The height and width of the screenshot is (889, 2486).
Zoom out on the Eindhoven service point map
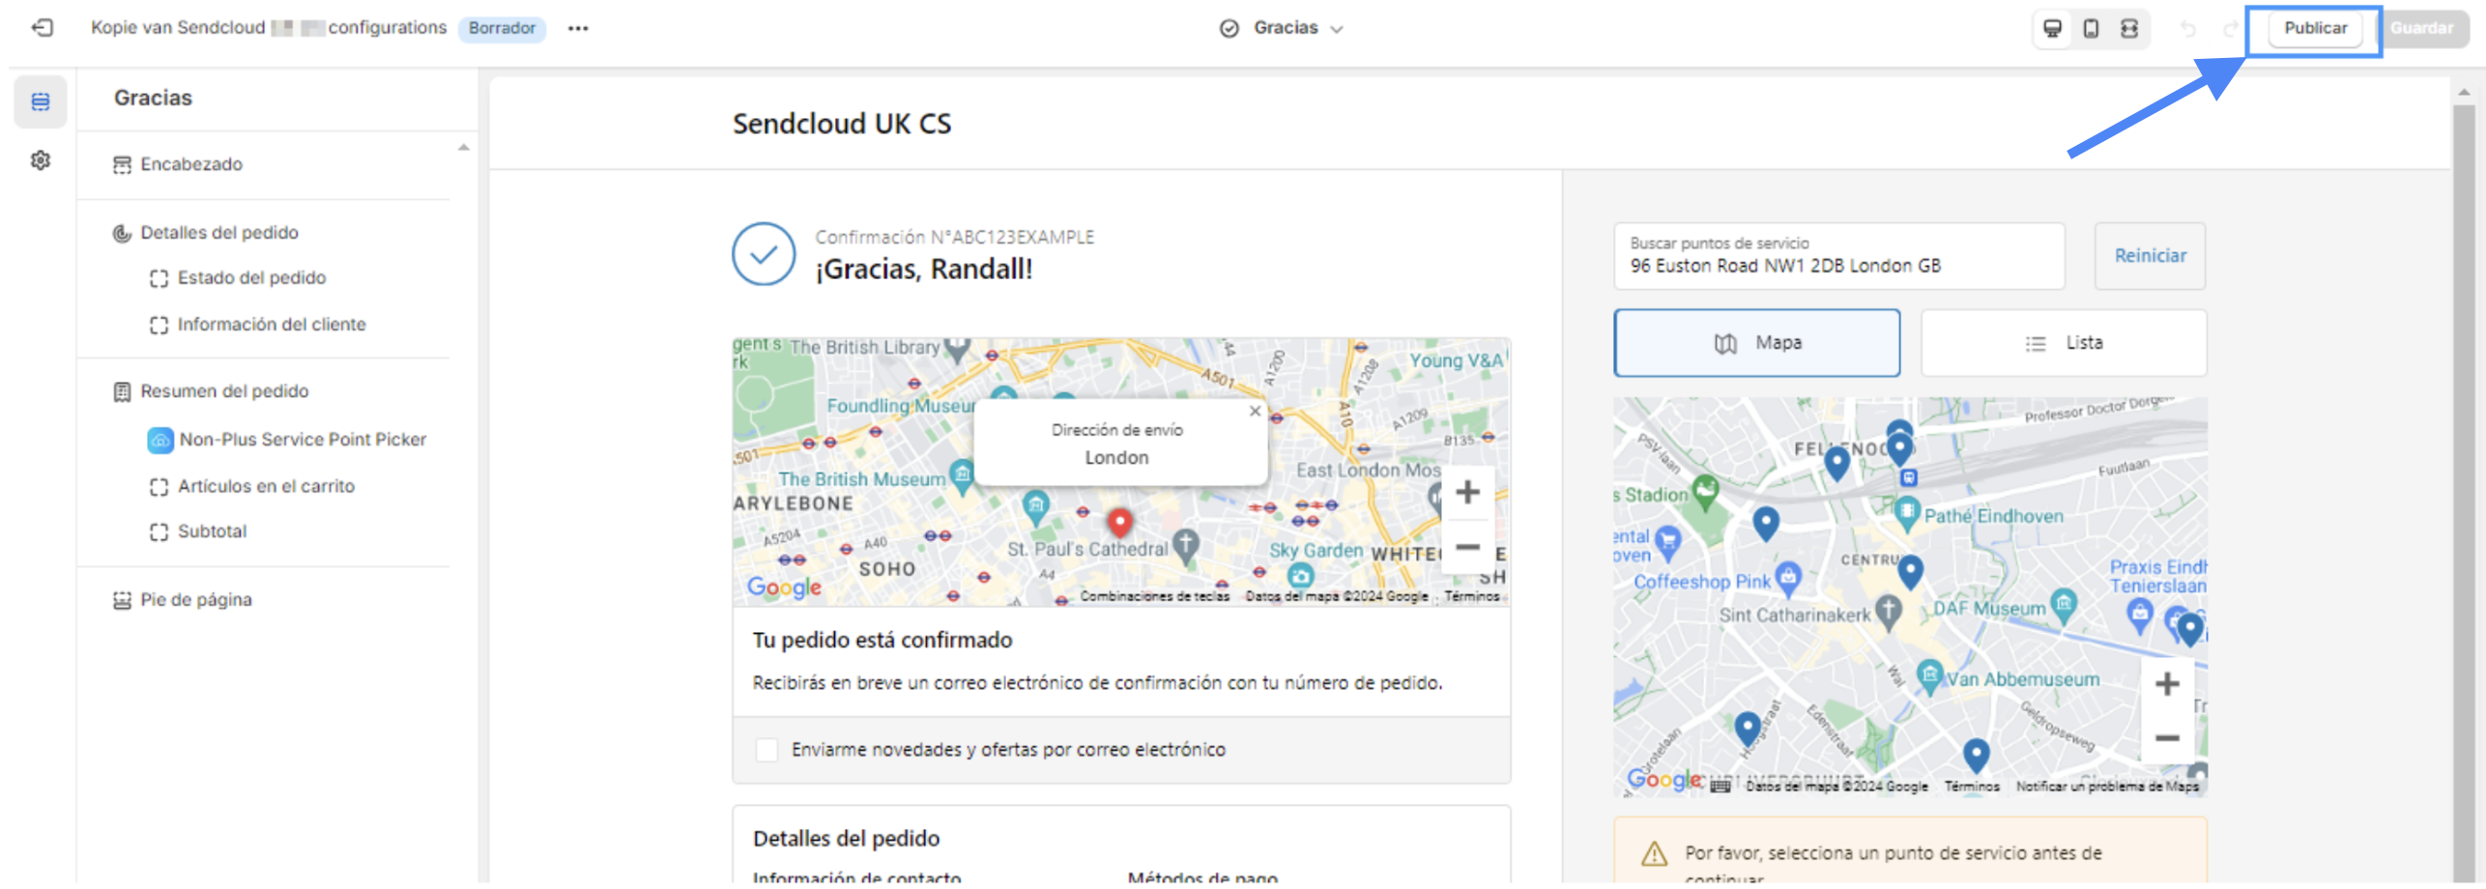click(x=2166, y=738)
